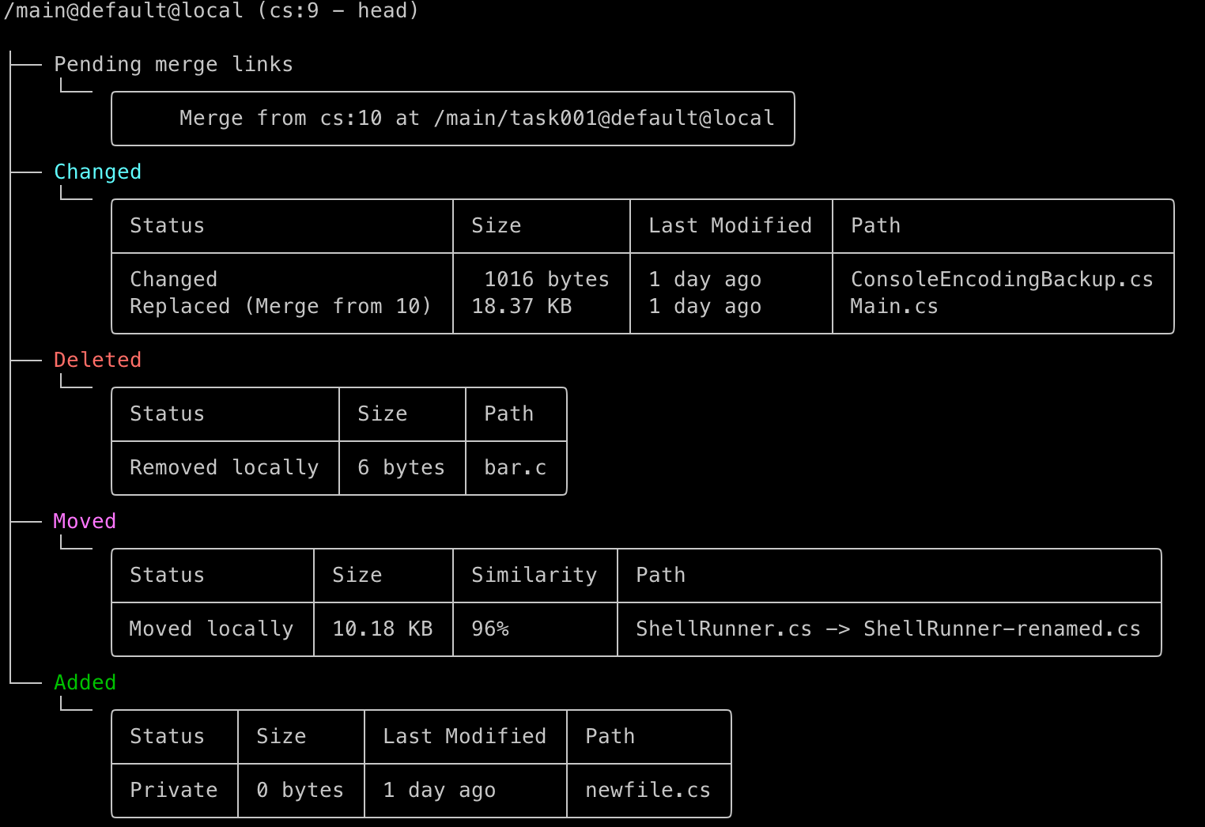
Task: Click the Status column header in Changed table
Action: coord(167,225)
